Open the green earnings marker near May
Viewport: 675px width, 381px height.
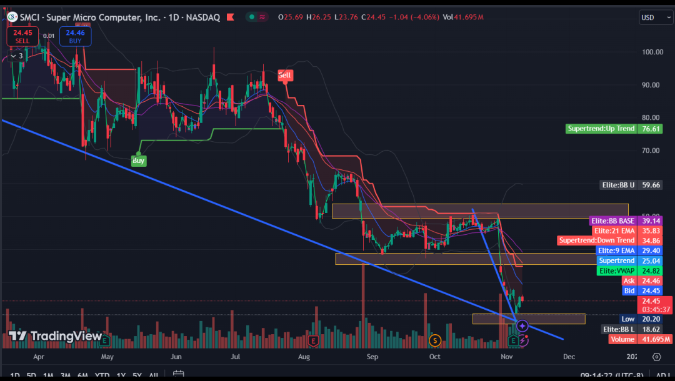(104, 341)
